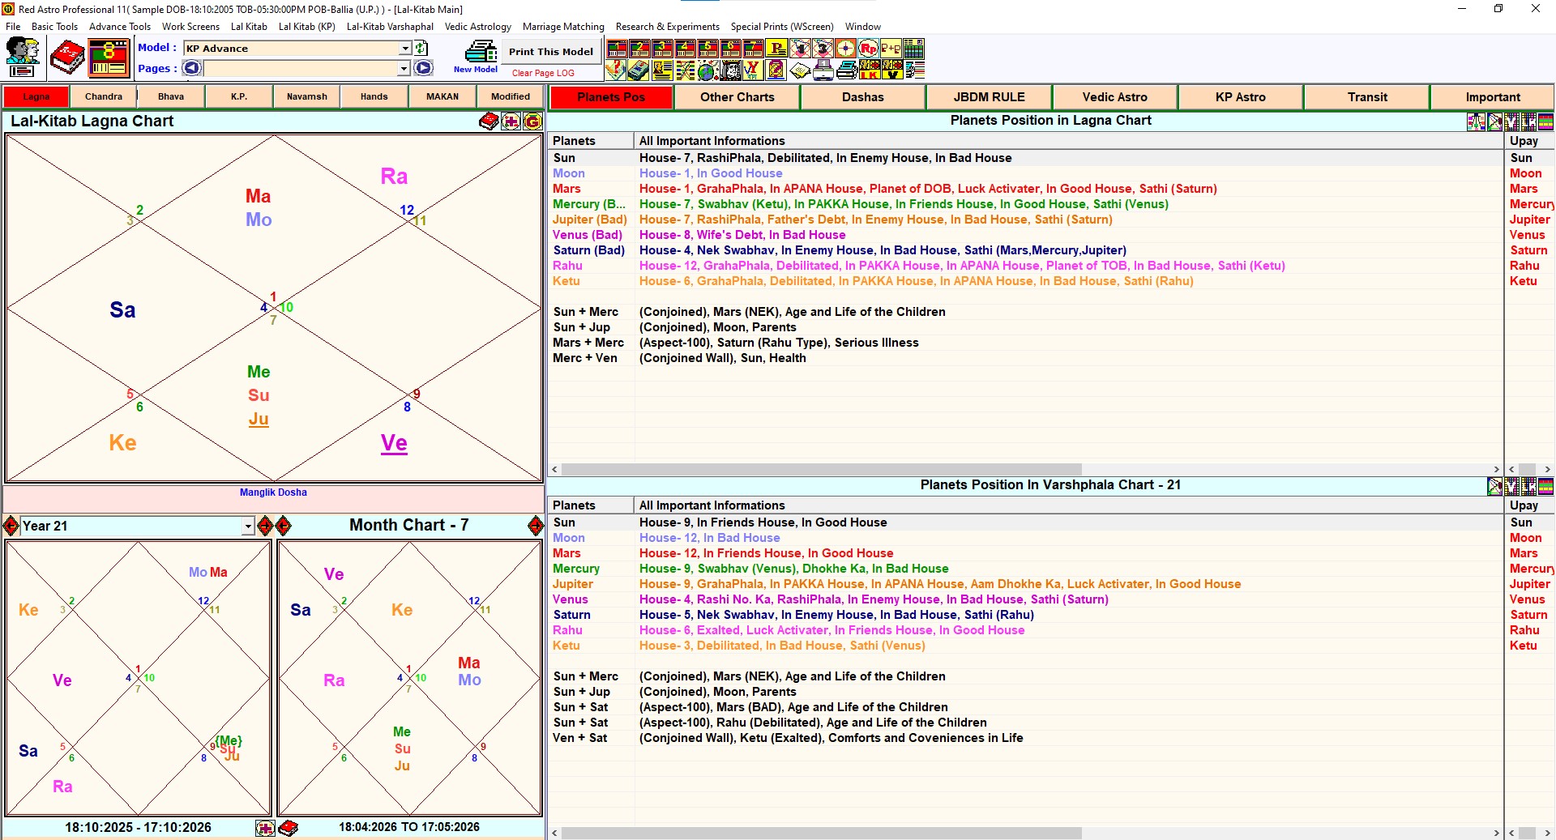Expand the Model KP Advance dropdown

pos(405,49)
